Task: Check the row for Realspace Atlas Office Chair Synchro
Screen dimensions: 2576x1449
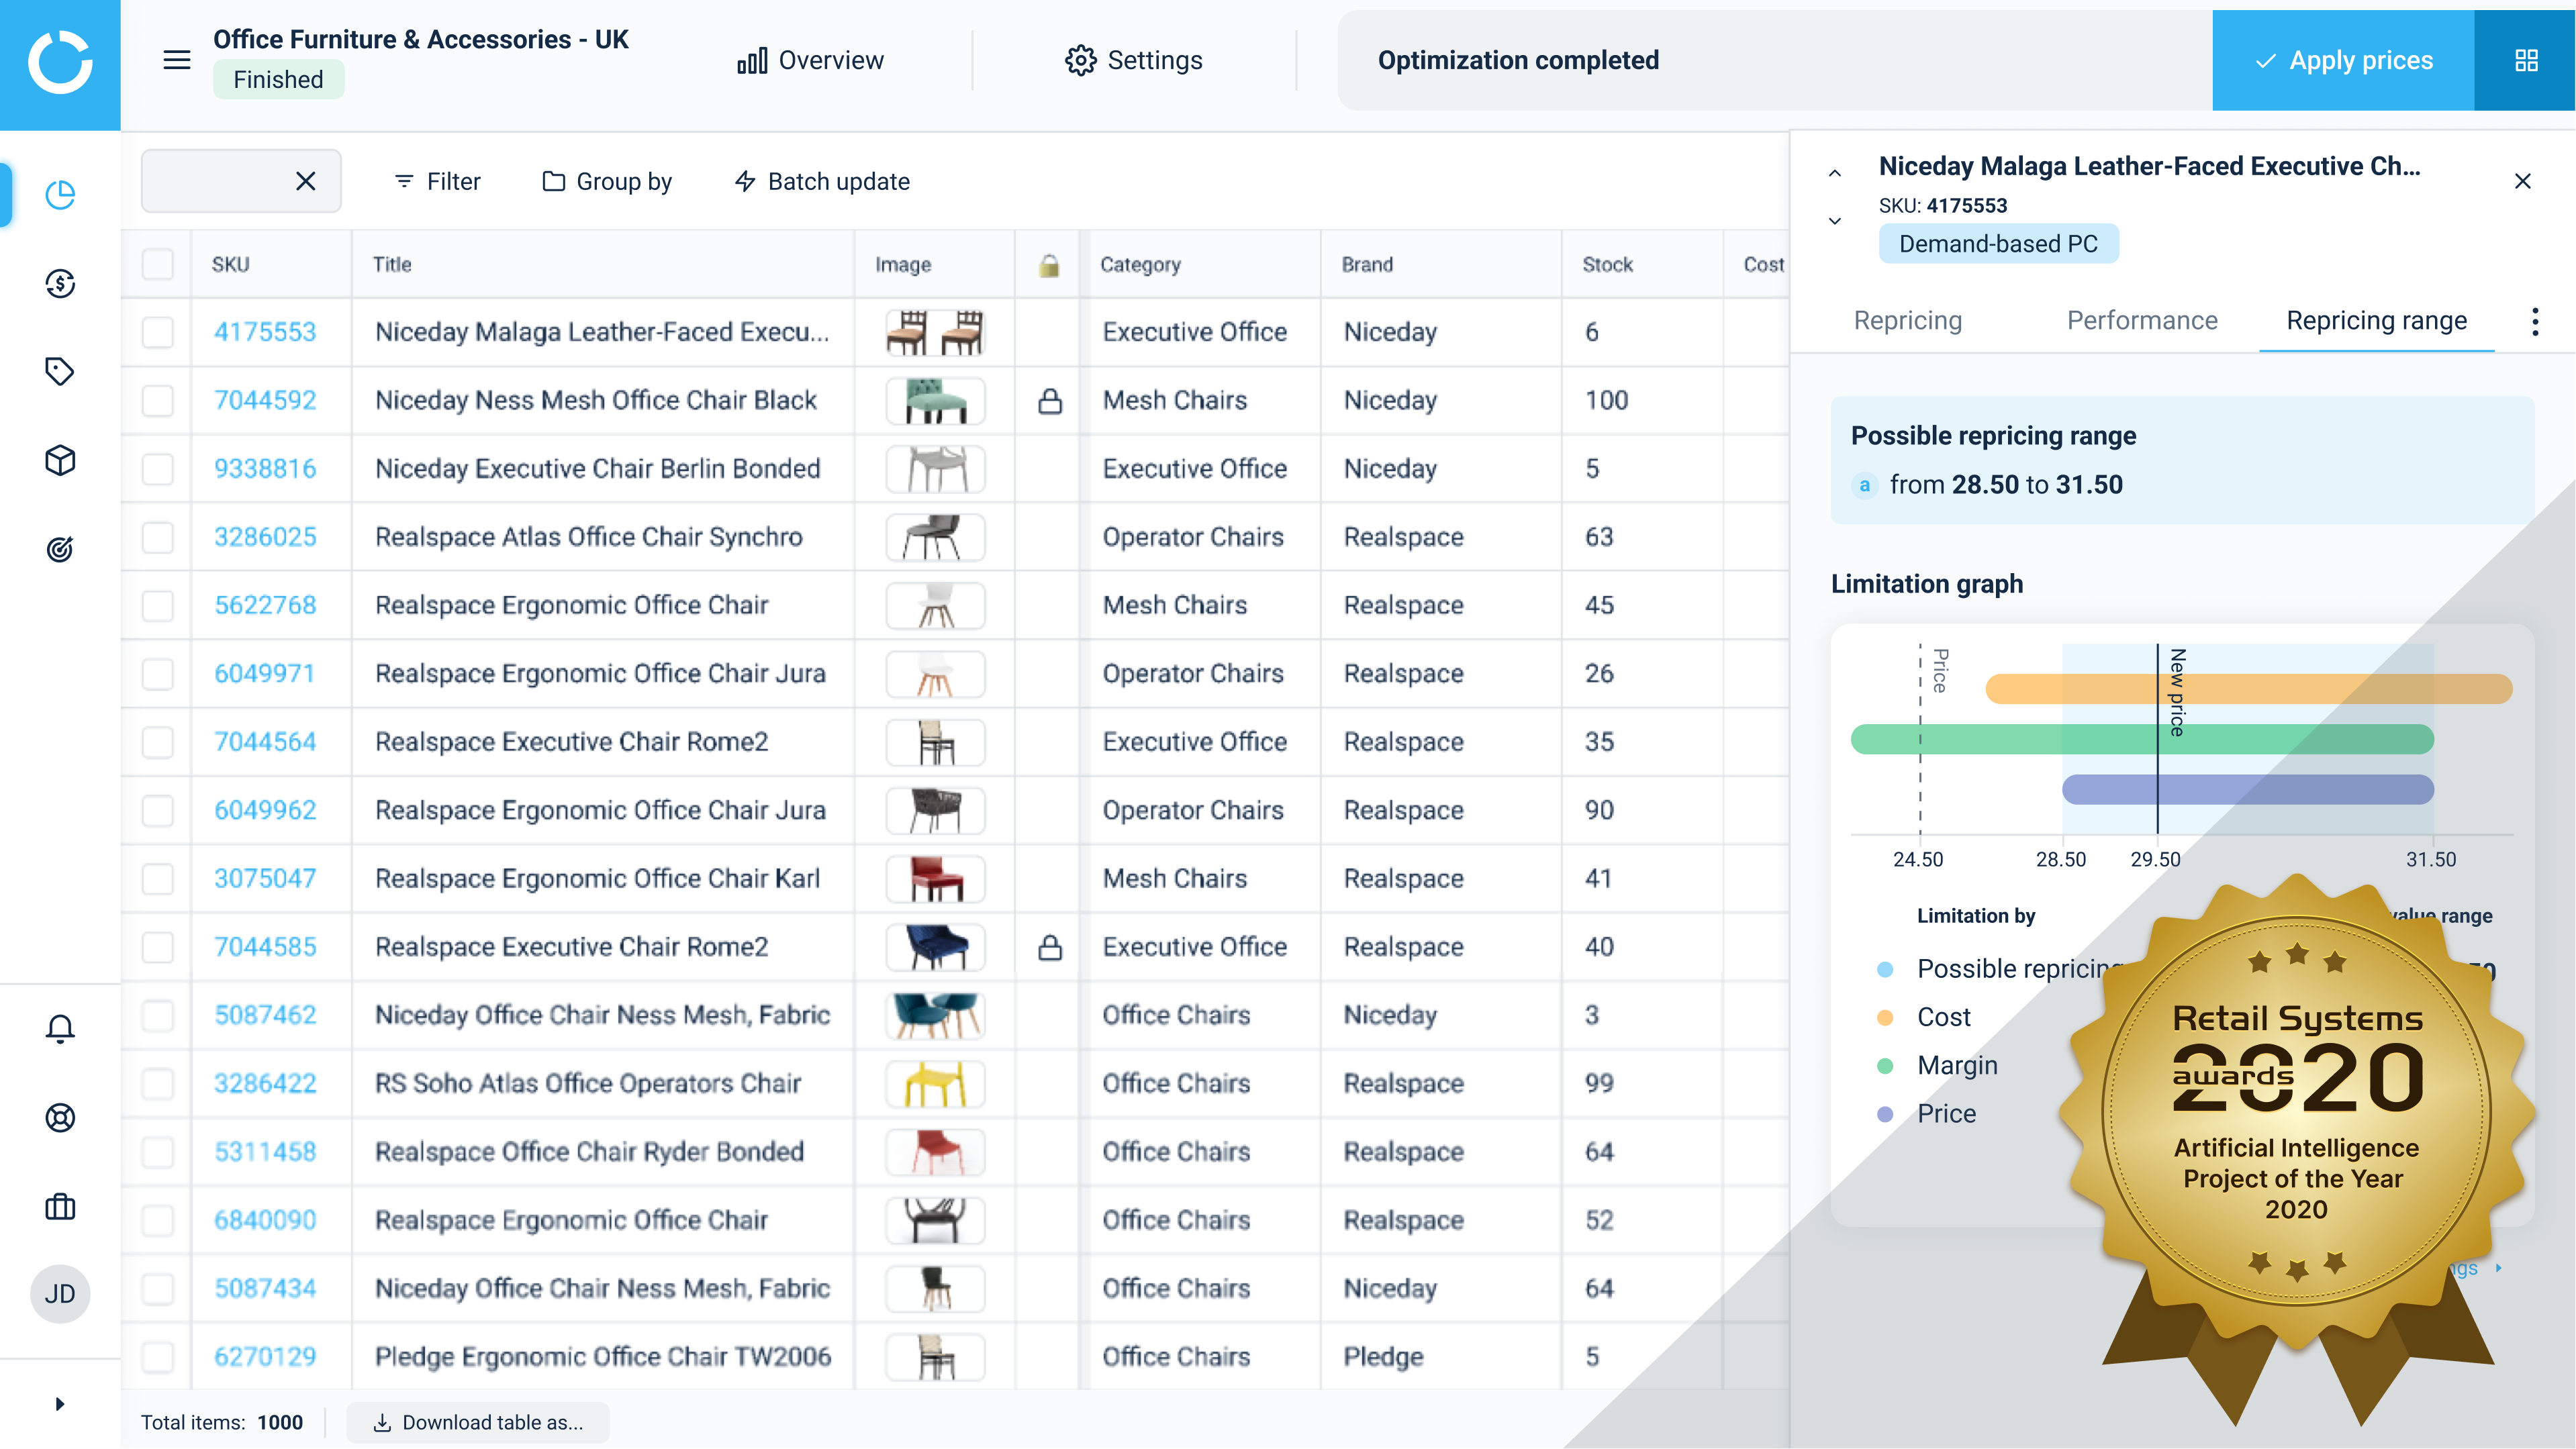Action: pos(157,537)
